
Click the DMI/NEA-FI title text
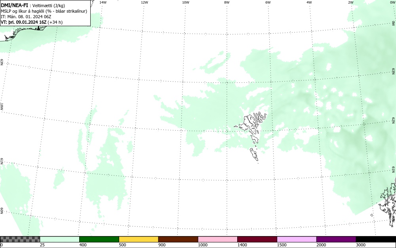click(14, 5)
